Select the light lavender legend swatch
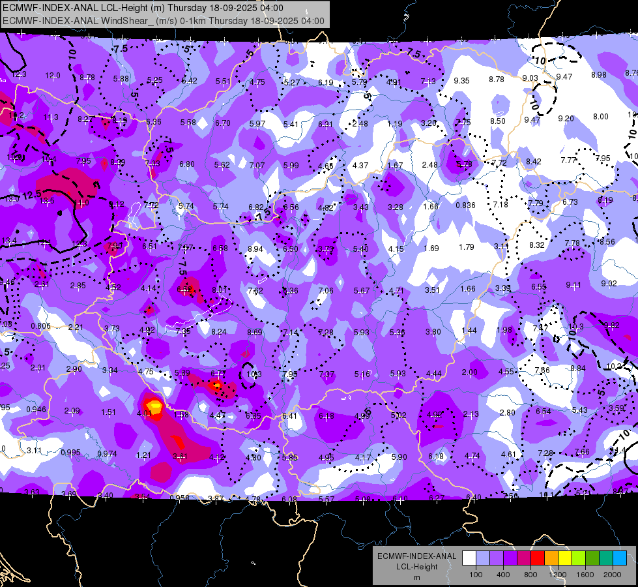The height and width of the screenshot is (587, 638). point(482,558)
